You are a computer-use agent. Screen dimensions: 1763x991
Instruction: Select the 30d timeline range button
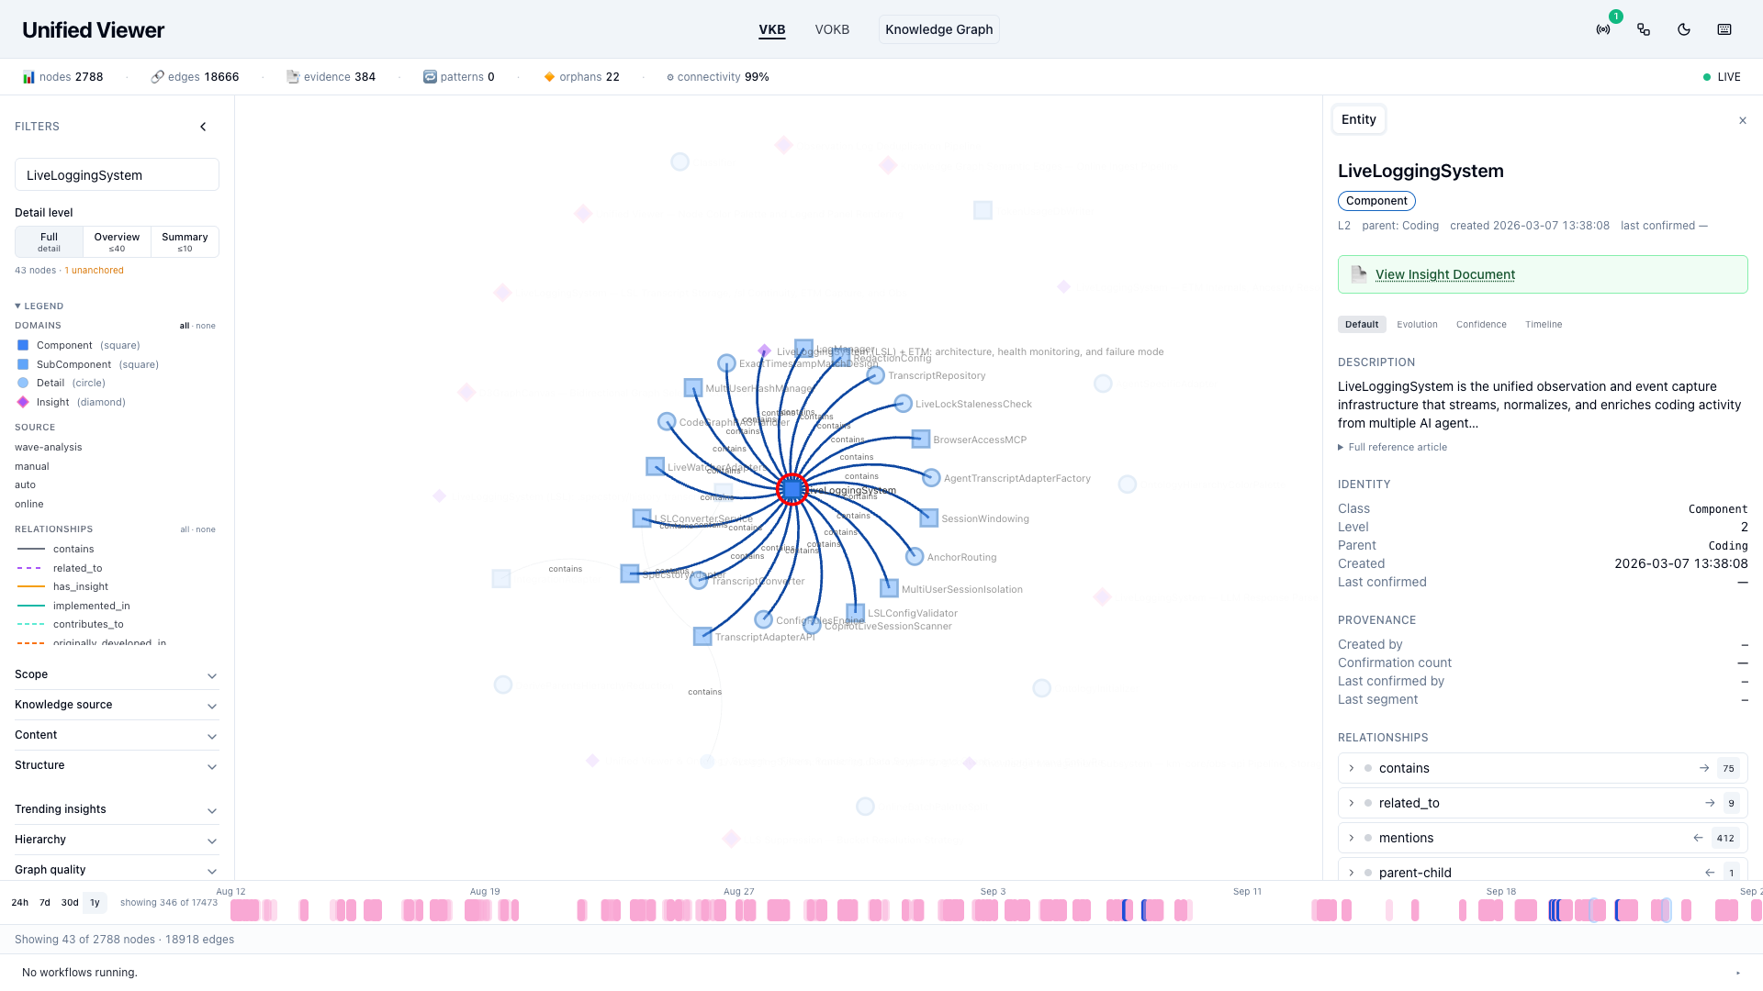pos(70,902)
